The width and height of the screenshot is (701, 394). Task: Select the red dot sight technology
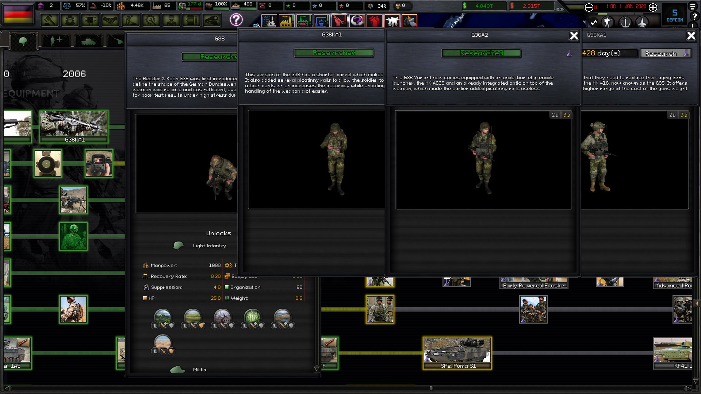tap(99, 163)
